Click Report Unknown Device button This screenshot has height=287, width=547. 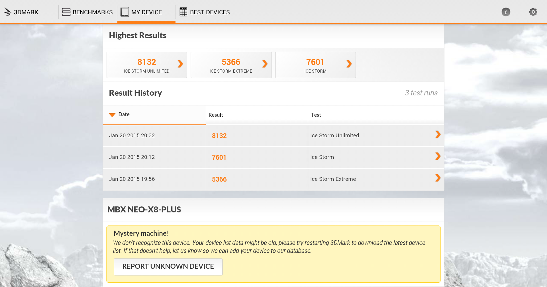click(x=168, y=266)
